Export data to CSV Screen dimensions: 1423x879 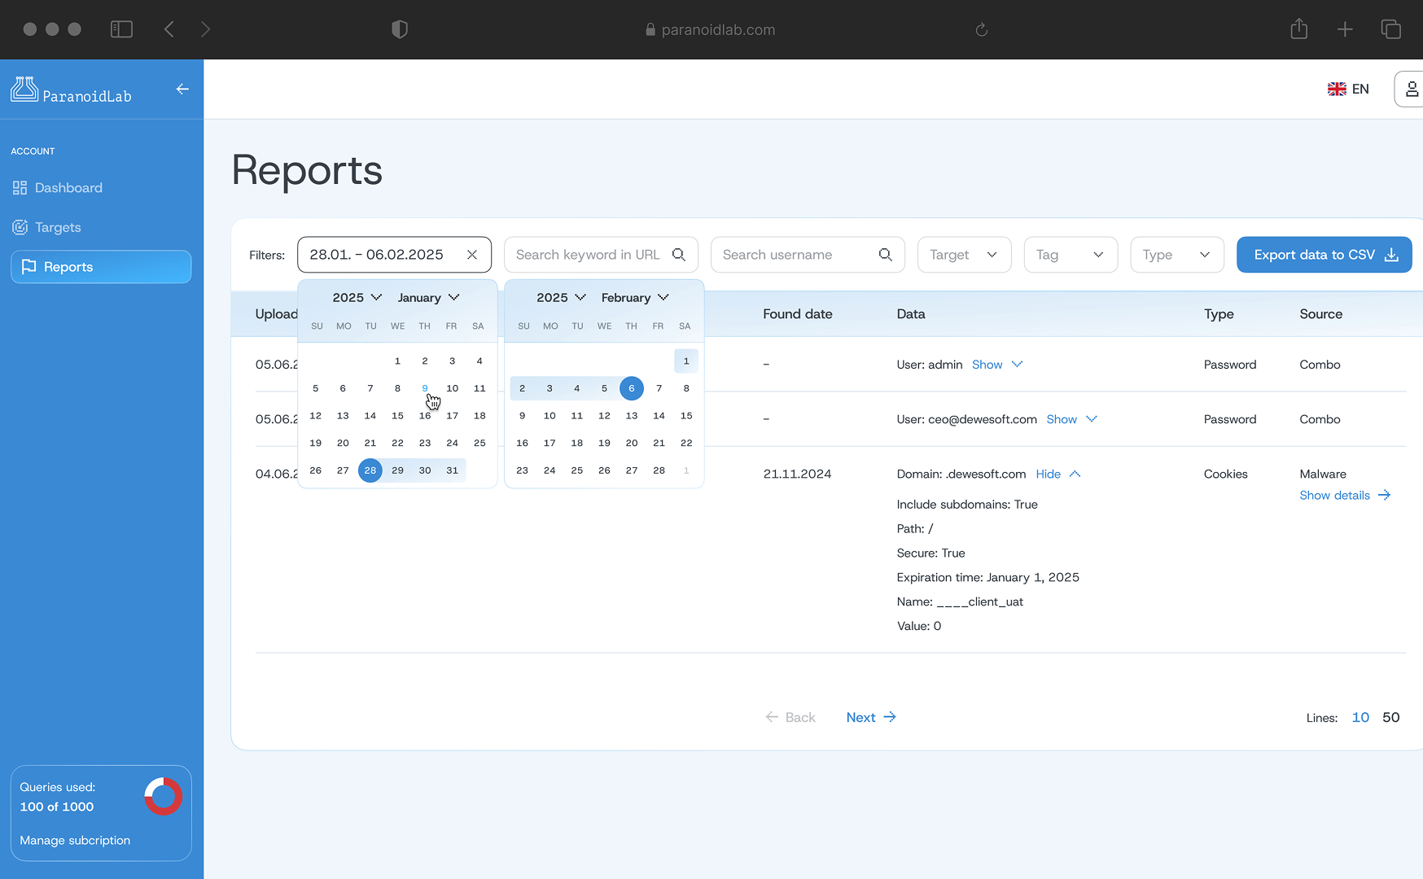point(1324,255)
